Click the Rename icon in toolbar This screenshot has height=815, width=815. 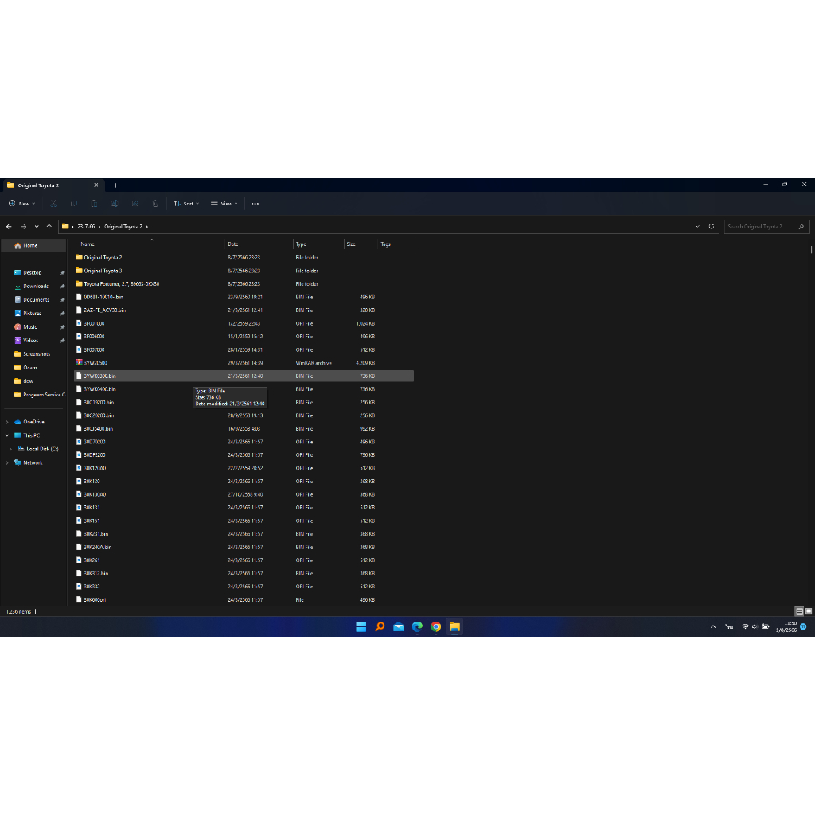(x=115, y=204)
